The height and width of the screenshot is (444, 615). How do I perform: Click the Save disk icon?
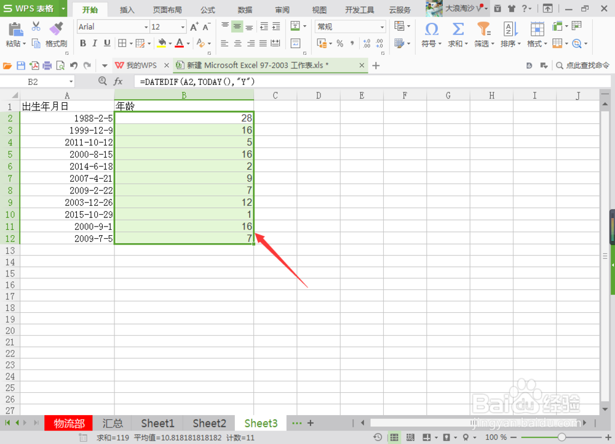(x=21, y=65)
